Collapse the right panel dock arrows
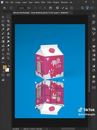 [x=95, y=11]
